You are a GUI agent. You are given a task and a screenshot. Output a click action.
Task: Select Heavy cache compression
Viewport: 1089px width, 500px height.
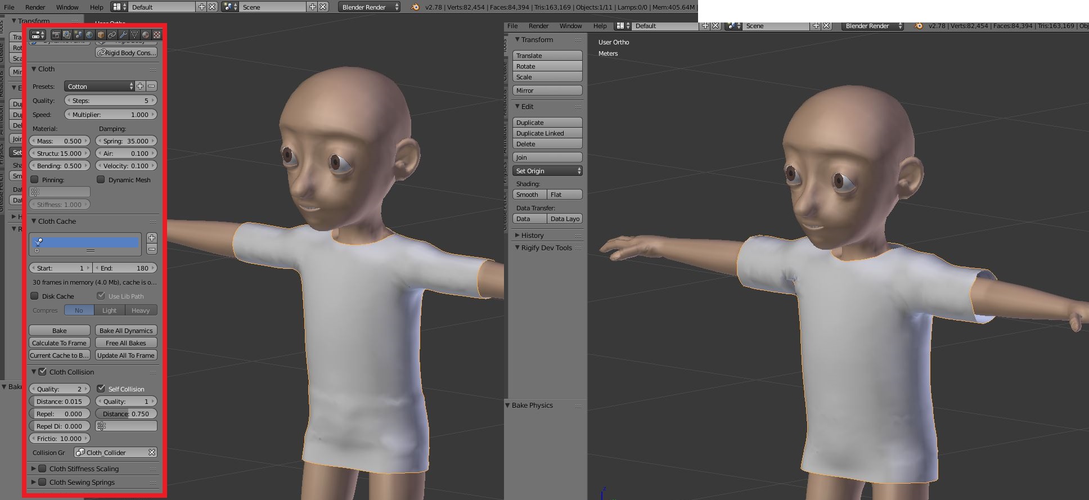(141, 310)
